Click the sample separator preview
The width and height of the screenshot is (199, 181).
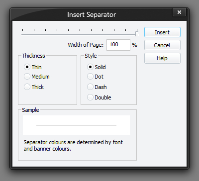click(76, 125)
